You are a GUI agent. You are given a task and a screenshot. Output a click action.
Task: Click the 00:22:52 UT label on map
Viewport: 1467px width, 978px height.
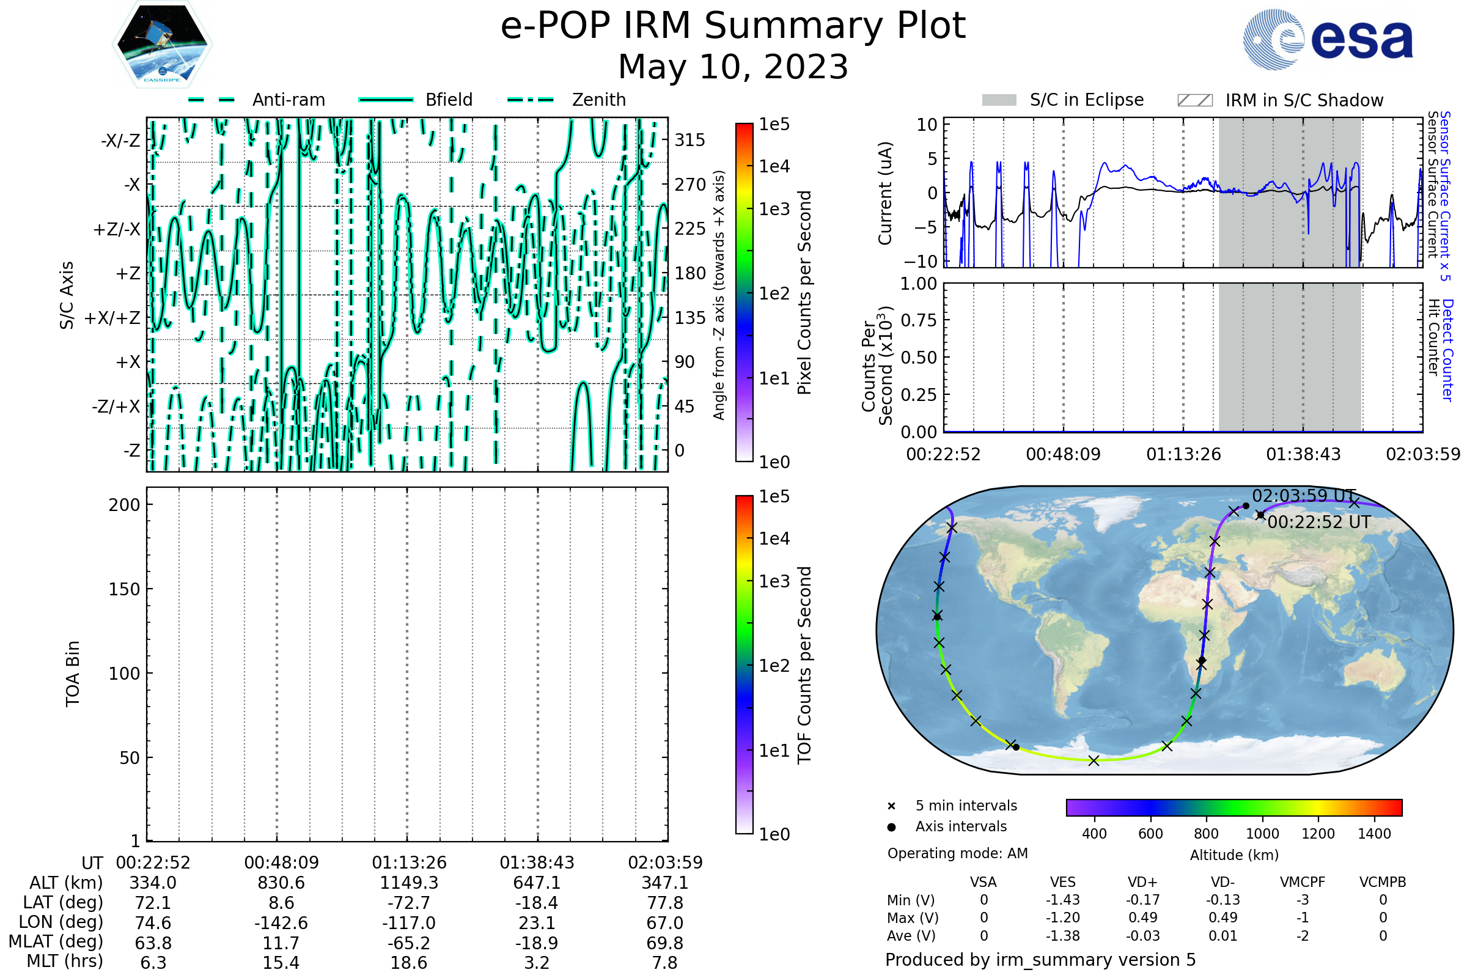1318,522
